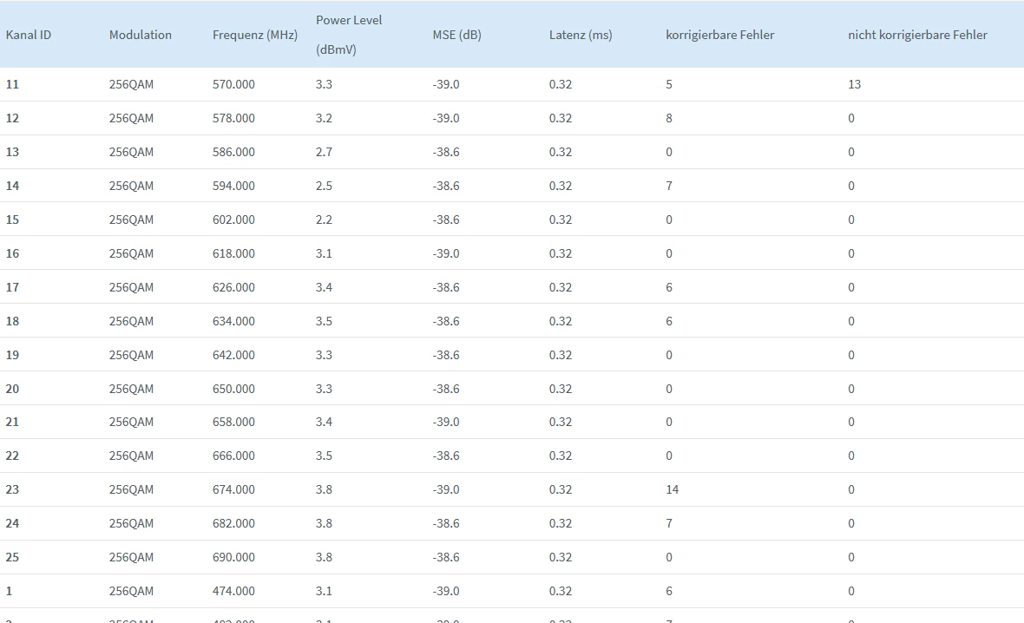Select the correctable error value 14
The width and height of the screenshot is (1024, 623).
pyautogui.click(x=673, y=489)
